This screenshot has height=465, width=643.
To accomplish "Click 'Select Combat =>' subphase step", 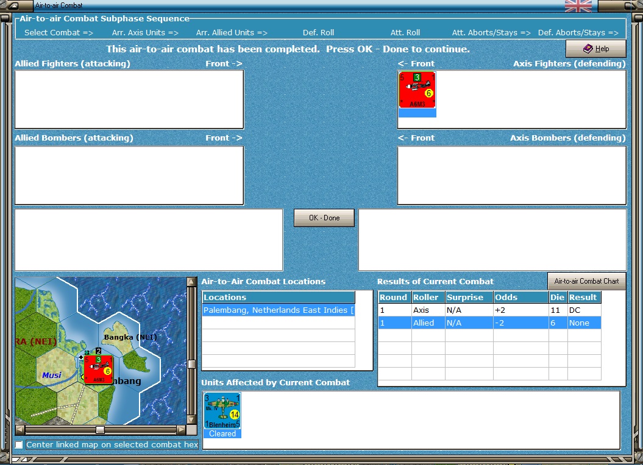I will (x=59, y=32).
